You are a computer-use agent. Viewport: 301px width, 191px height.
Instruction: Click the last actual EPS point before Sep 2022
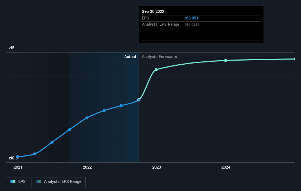pos(121,105)
